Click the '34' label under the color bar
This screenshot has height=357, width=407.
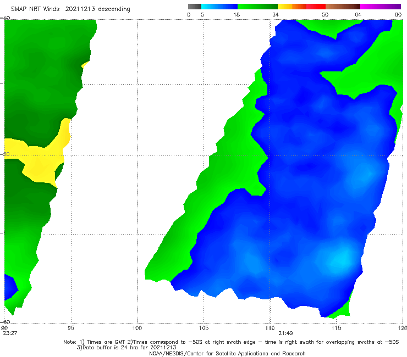coord(276,15)
